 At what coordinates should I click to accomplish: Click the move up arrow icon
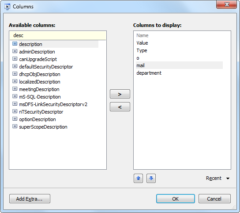(138, 178)
